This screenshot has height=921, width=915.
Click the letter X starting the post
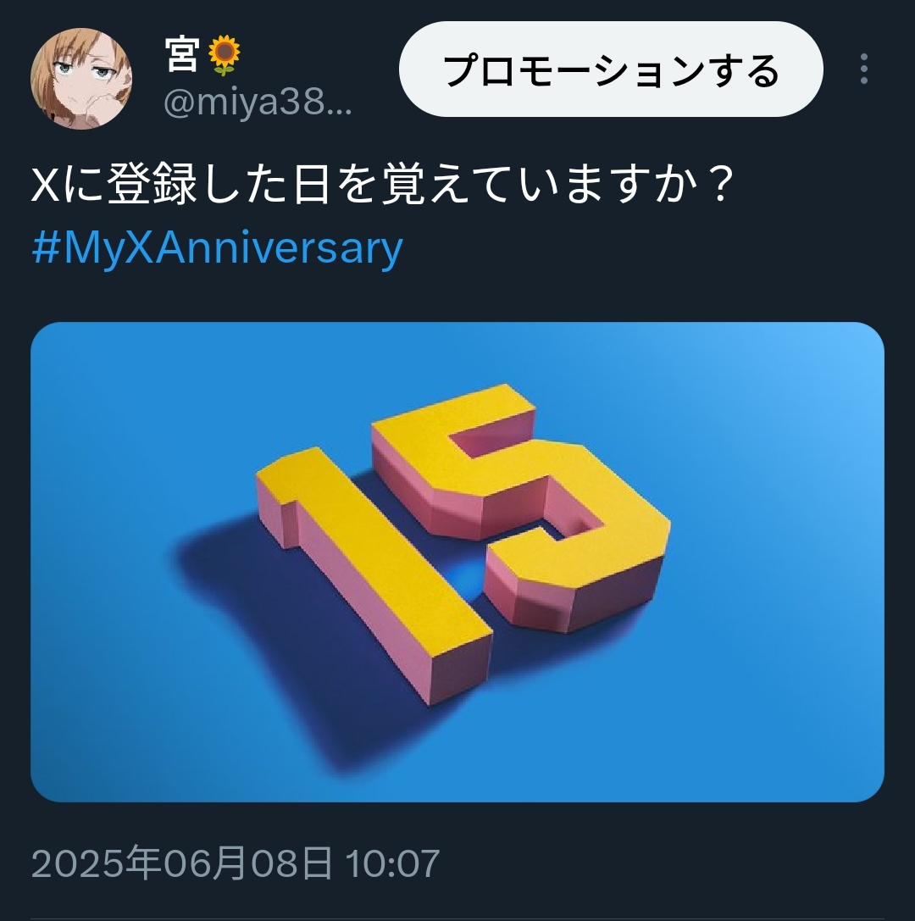45,185
